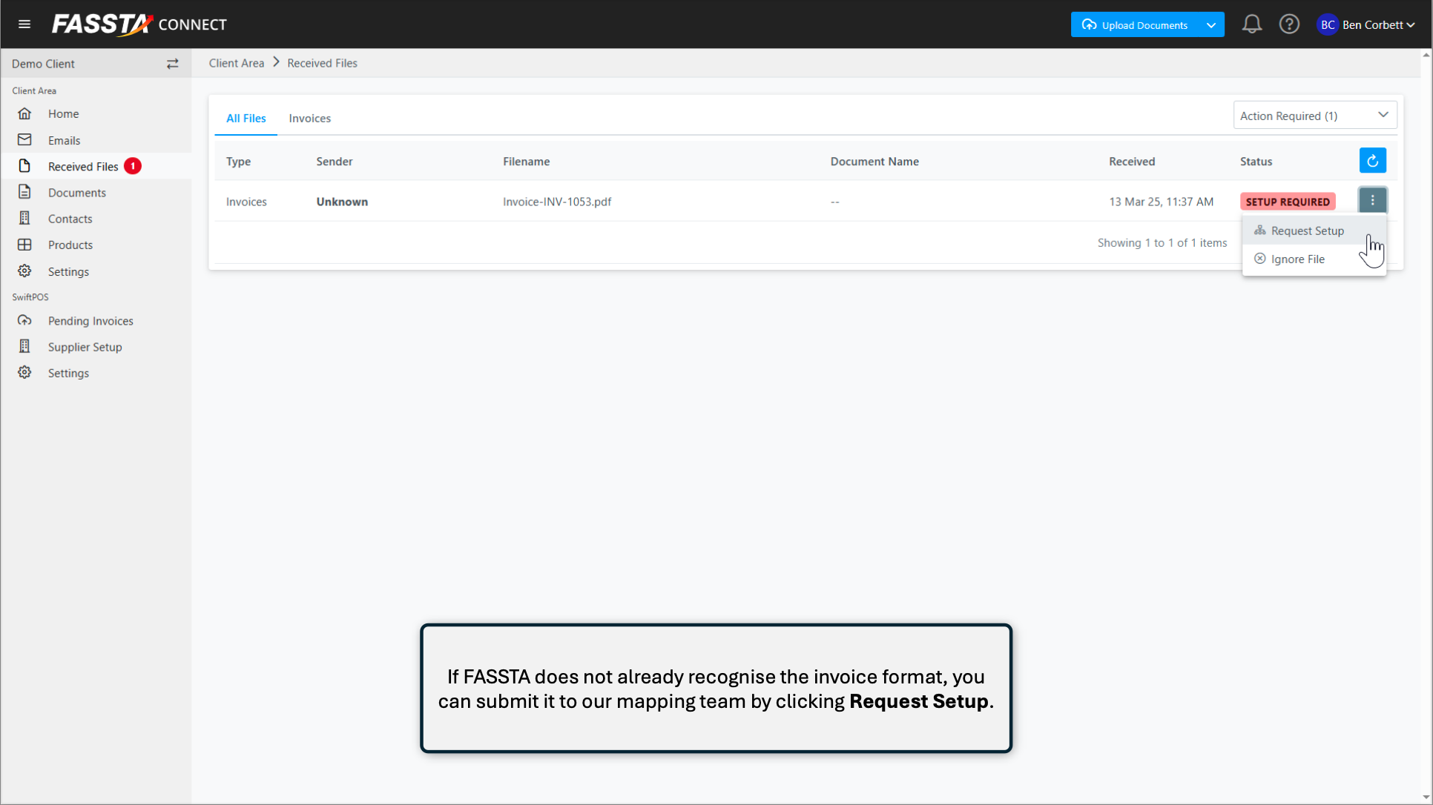Screen dimensions: 1433x805
Task: Click the refresh table button
Action: (1373, 161)
